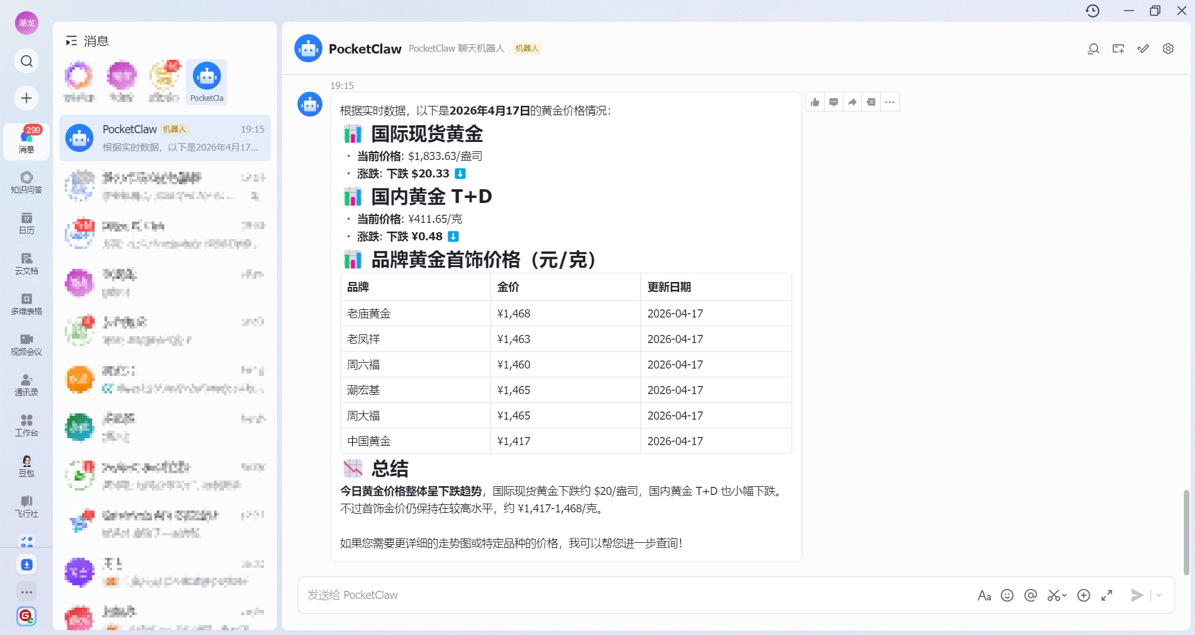Open chat settings gear icon
This screenshot has width=1195, height=635.
(x=1168, y=49)
